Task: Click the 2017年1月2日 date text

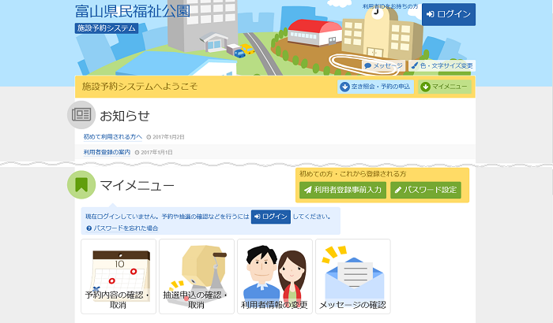Action: tap(168, 137)
